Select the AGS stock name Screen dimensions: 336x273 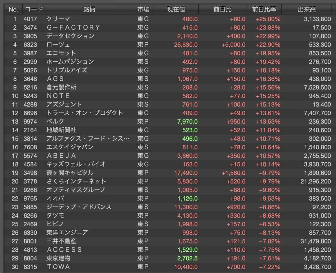tap(55, 79)
